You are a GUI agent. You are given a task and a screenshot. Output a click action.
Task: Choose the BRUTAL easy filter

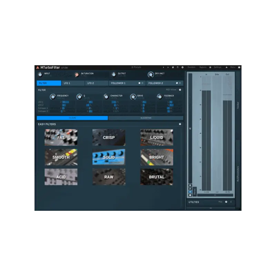(x=157, y=177)
